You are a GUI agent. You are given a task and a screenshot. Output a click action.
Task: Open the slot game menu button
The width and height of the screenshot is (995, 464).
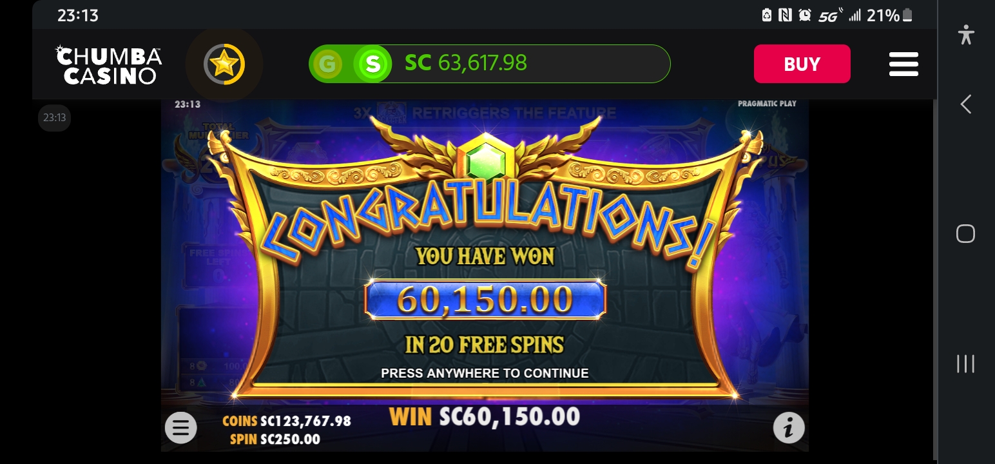click(180, 427)
